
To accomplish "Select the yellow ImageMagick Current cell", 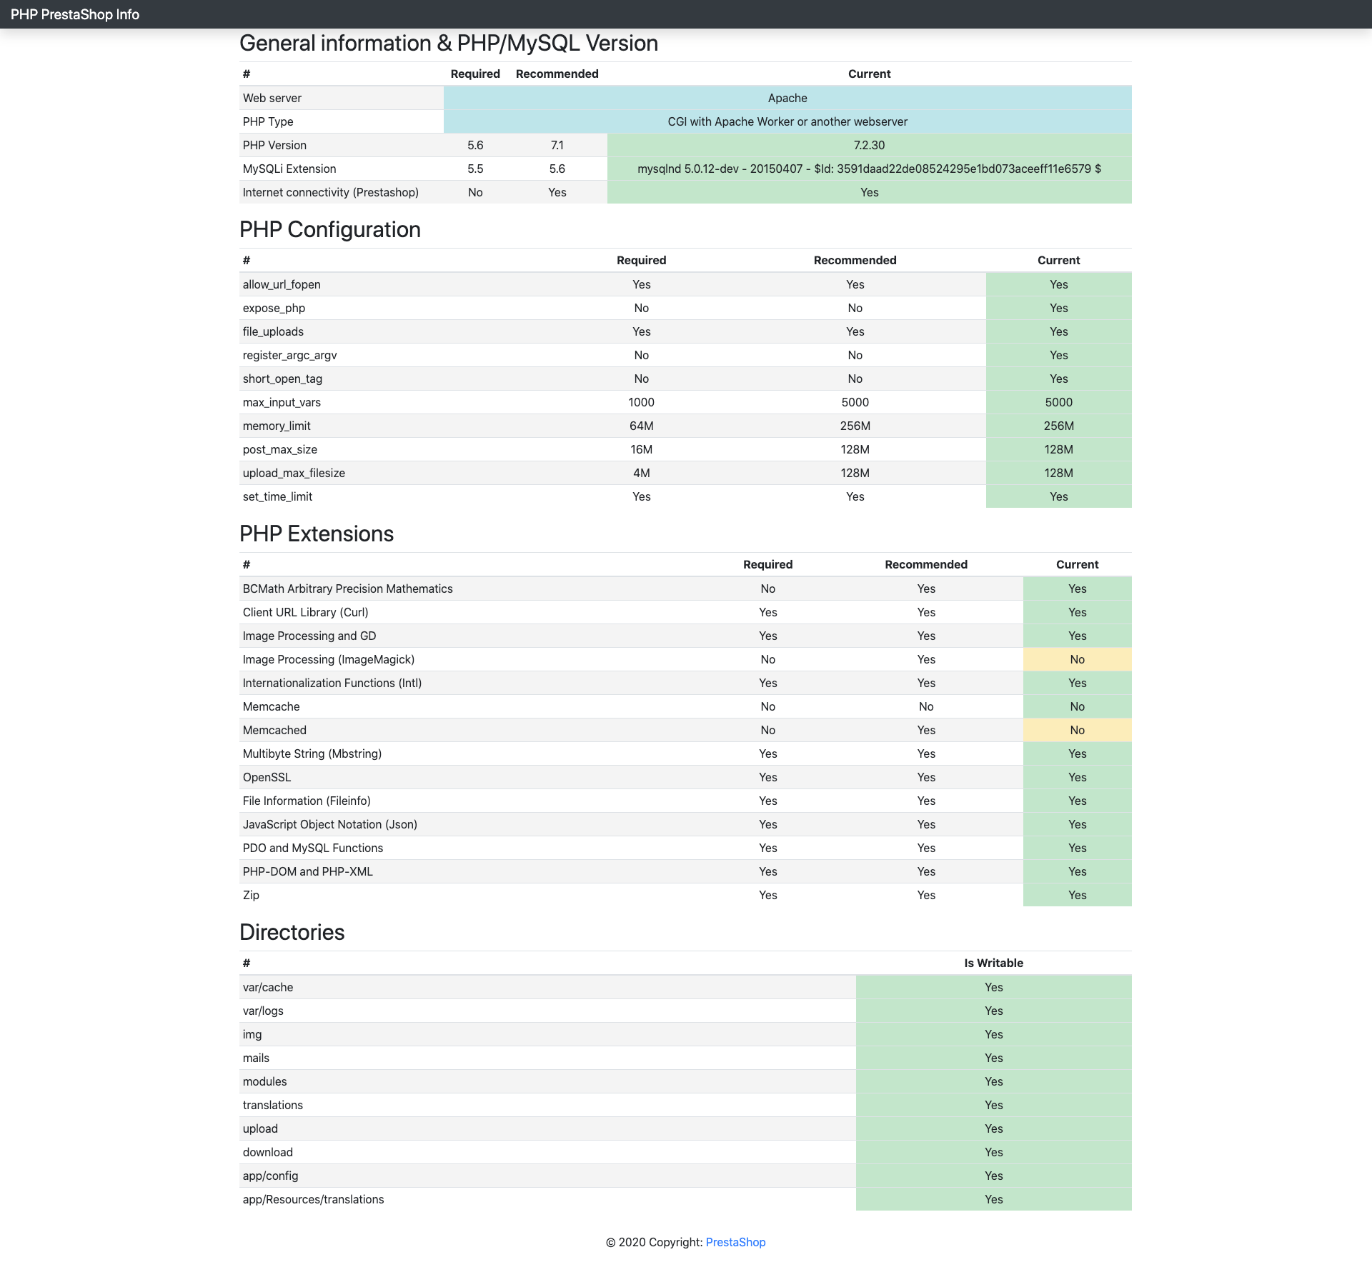I will pyautogui.click(x=1077, y=659).
